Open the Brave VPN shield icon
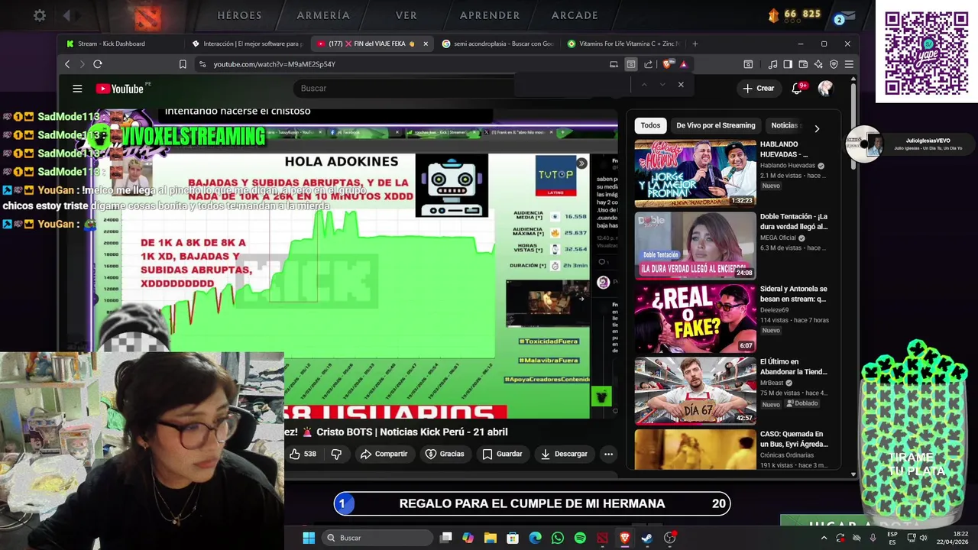This screenshot has height=550, width=978. (x=834, y=64)
